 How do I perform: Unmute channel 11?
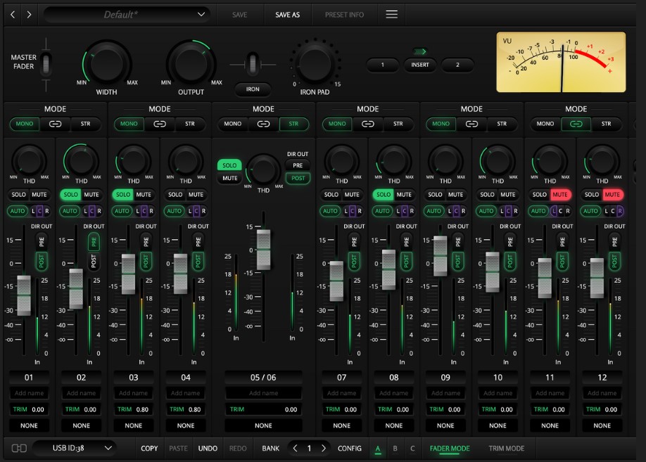560,195
